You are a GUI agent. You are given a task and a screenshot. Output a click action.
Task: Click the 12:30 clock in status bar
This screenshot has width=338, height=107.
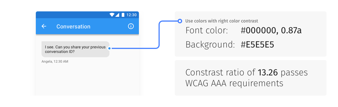[x=131, y=15]
